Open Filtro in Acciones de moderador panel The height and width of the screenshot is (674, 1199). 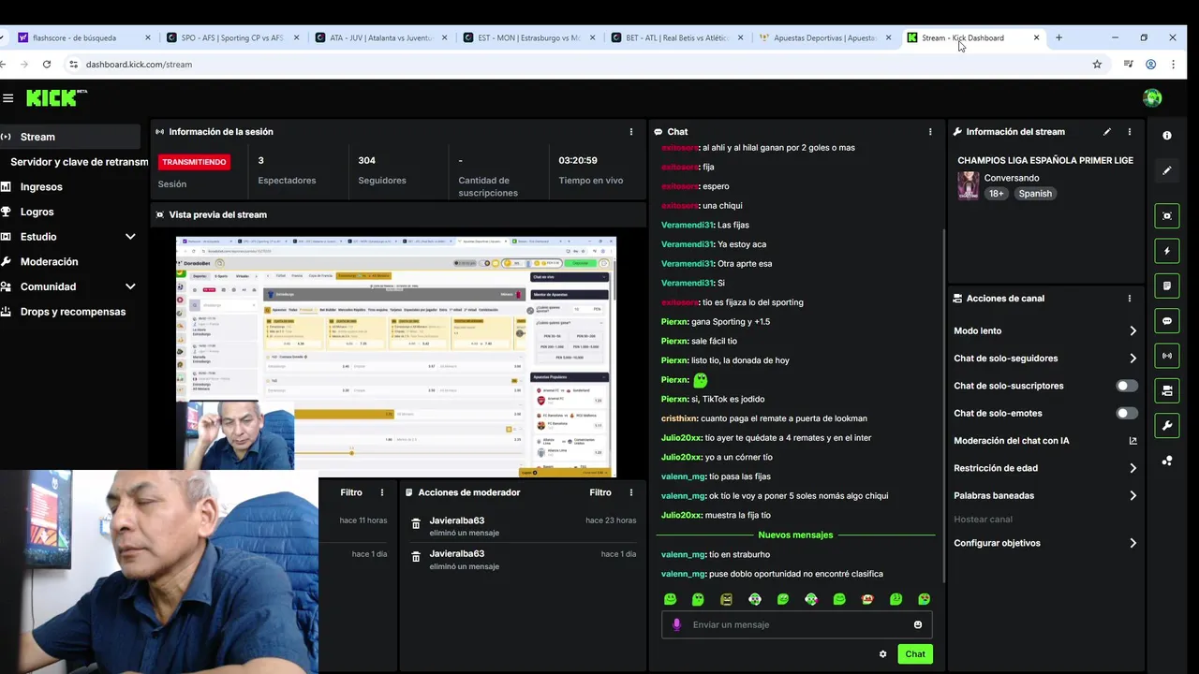pos(600,492)
